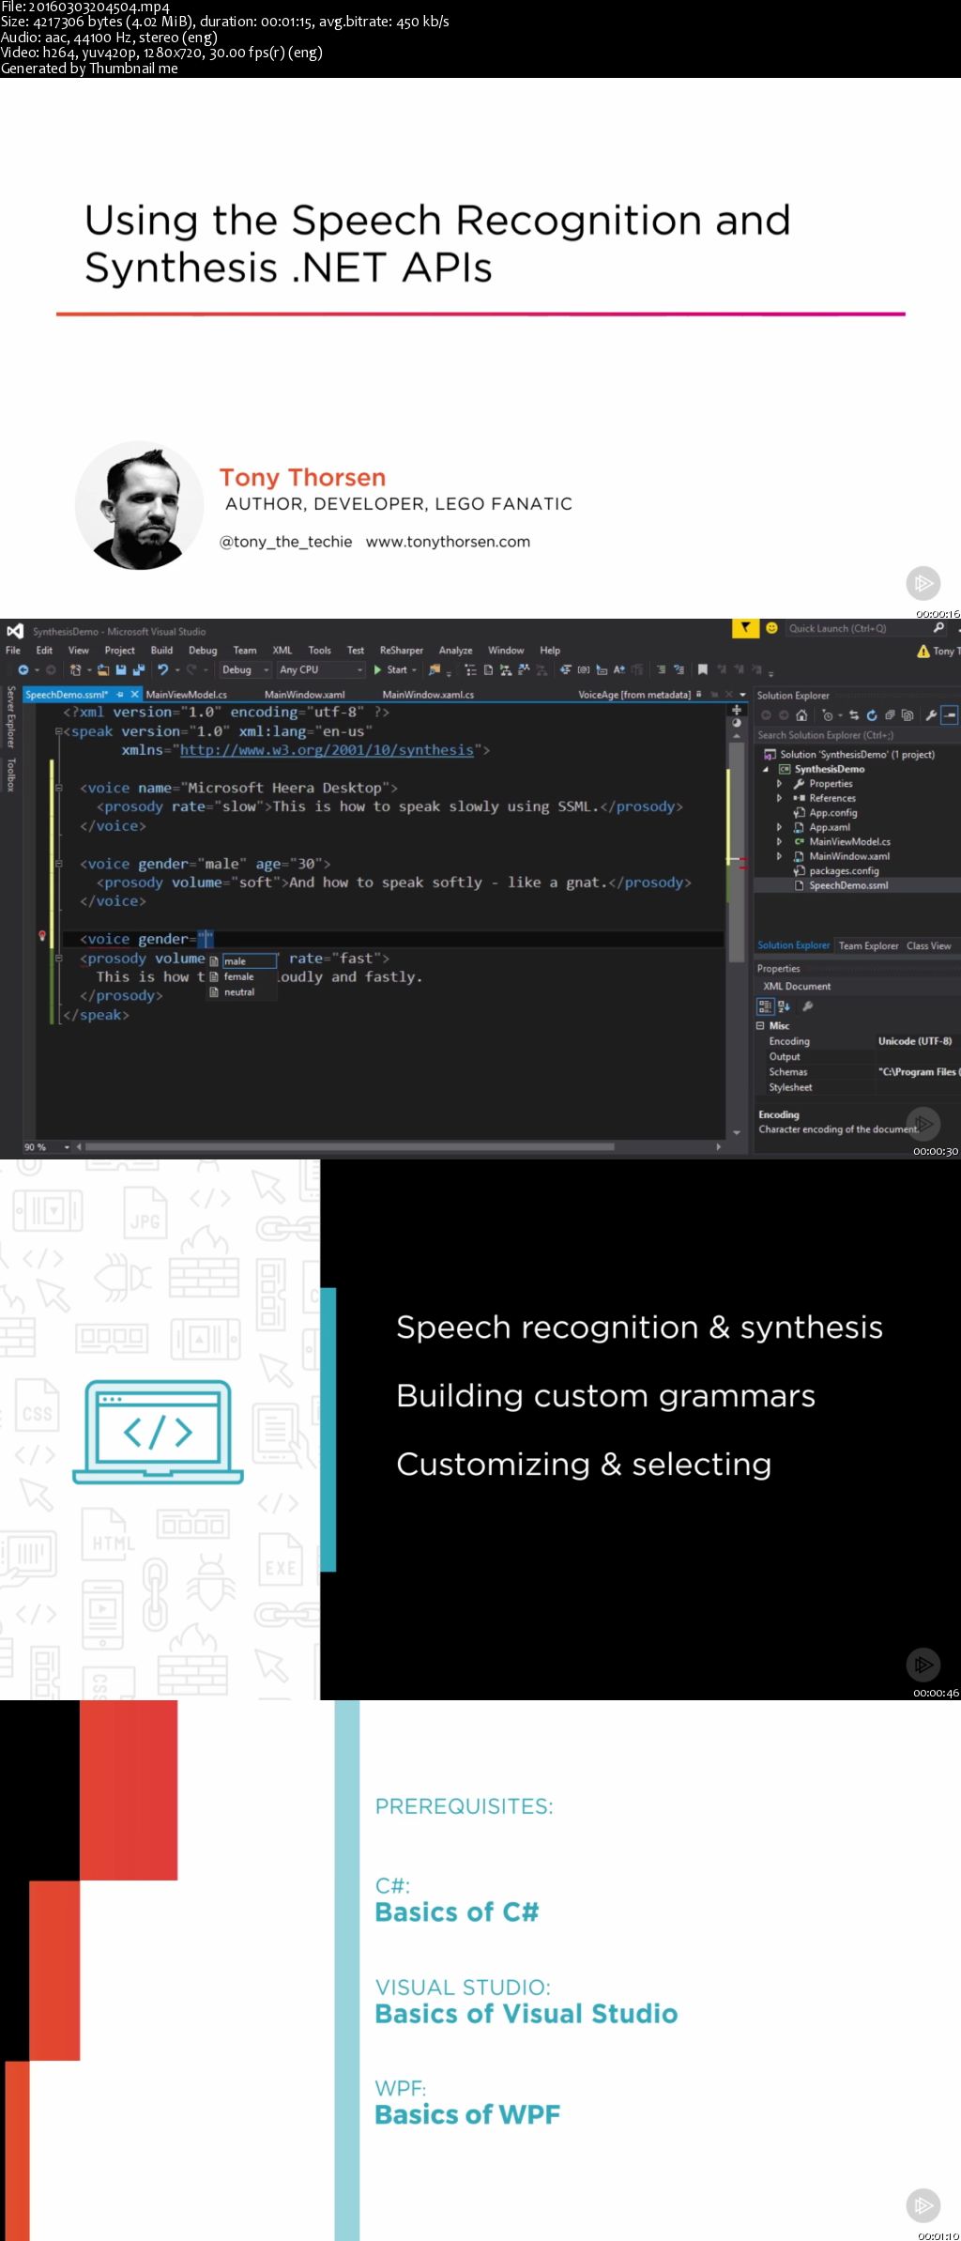This screenshot has height=2241, width=961.
Task: Select App.config in Solution Explorer
Action: coord(832,812)
